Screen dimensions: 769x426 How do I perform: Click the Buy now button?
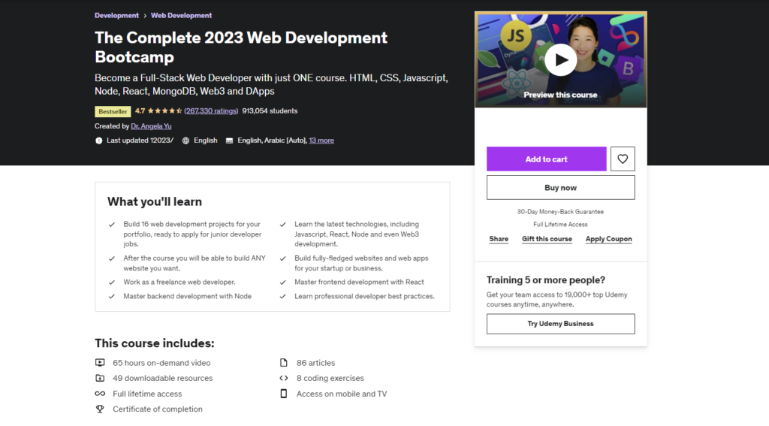(560, 188)
